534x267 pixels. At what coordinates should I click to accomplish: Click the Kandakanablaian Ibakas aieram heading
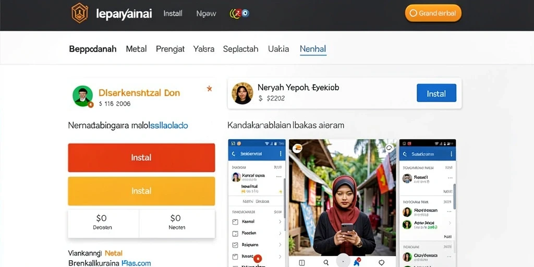tap(286, 125)
